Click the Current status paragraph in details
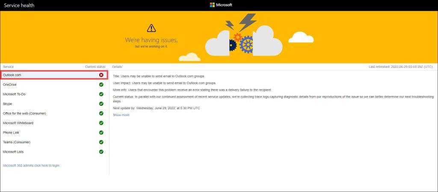438x192 pixels. pyautogui.click(x=273, y=99)
